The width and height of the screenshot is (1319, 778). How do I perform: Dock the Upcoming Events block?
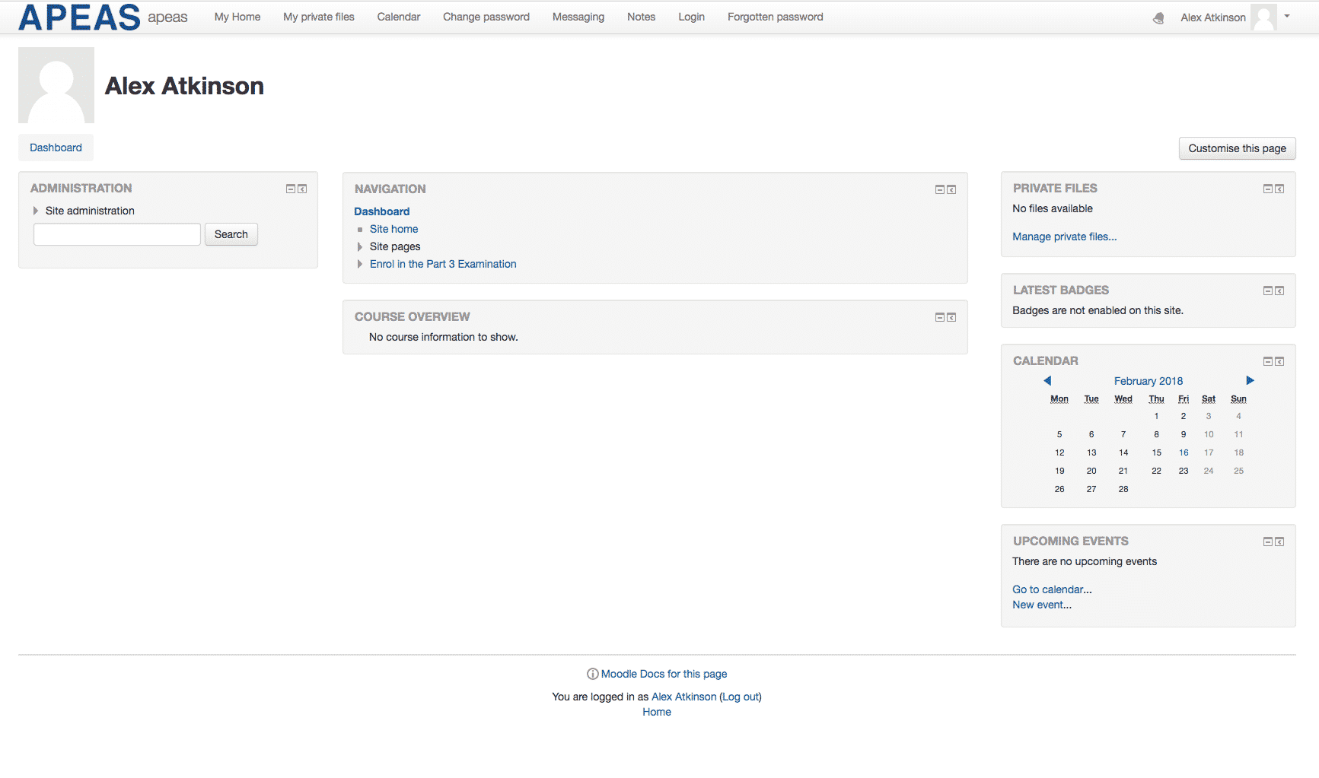coord(1279,541)
